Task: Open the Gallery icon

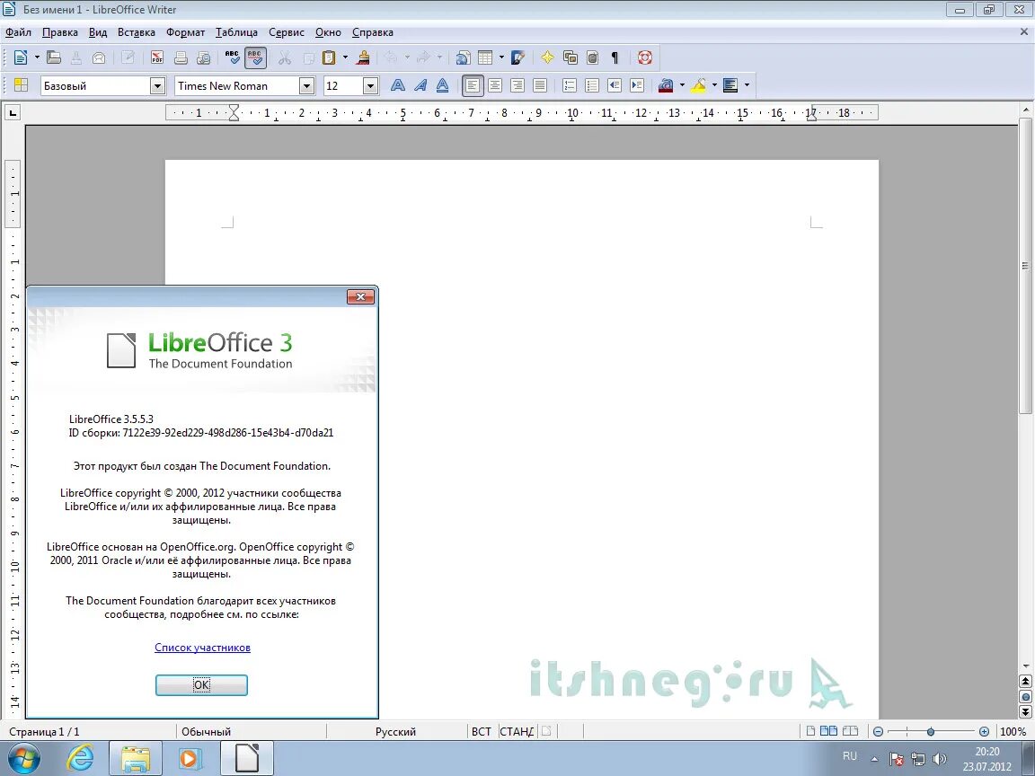Action: point(571,57)
